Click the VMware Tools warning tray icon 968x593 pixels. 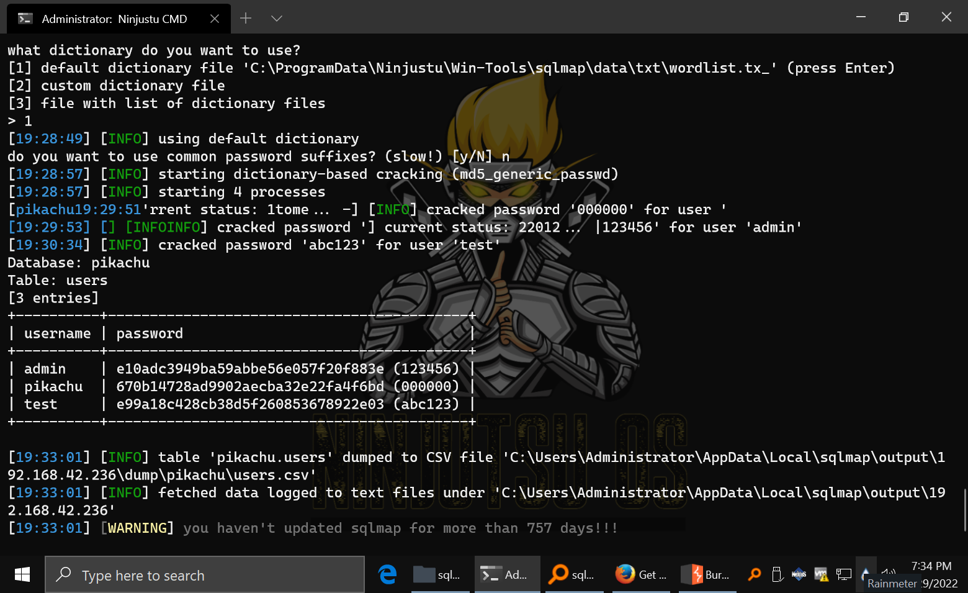coord(822,574)
